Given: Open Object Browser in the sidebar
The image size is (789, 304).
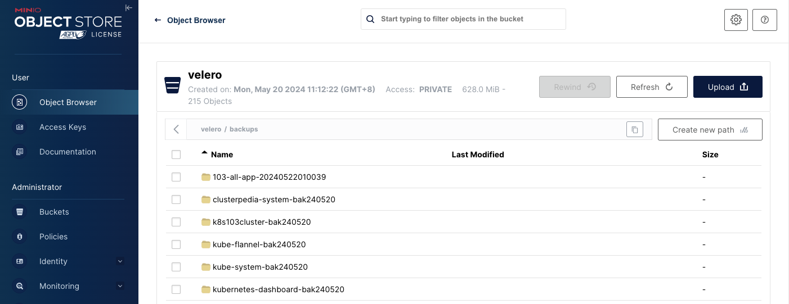Looking at the screenshot, I should click(69, 102).
